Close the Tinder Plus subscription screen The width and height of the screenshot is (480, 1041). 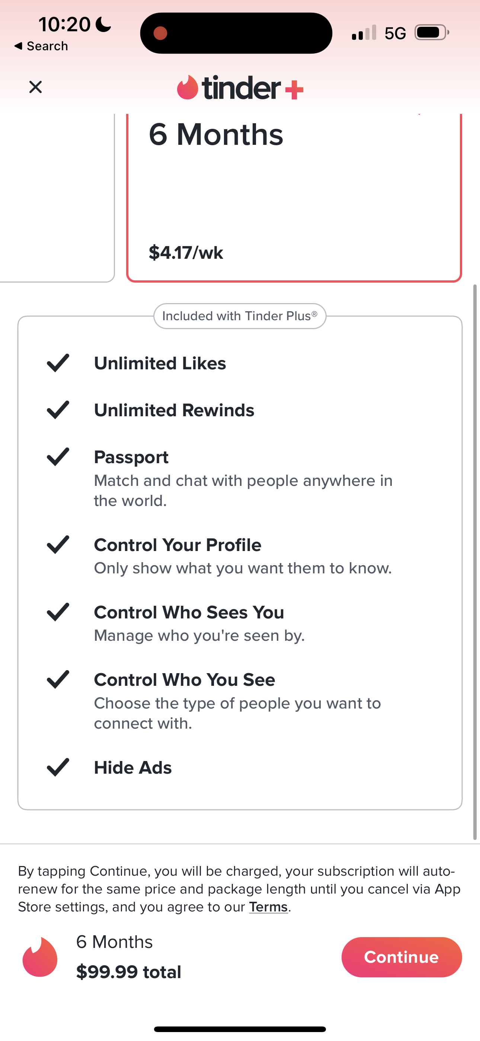[36, 87]
